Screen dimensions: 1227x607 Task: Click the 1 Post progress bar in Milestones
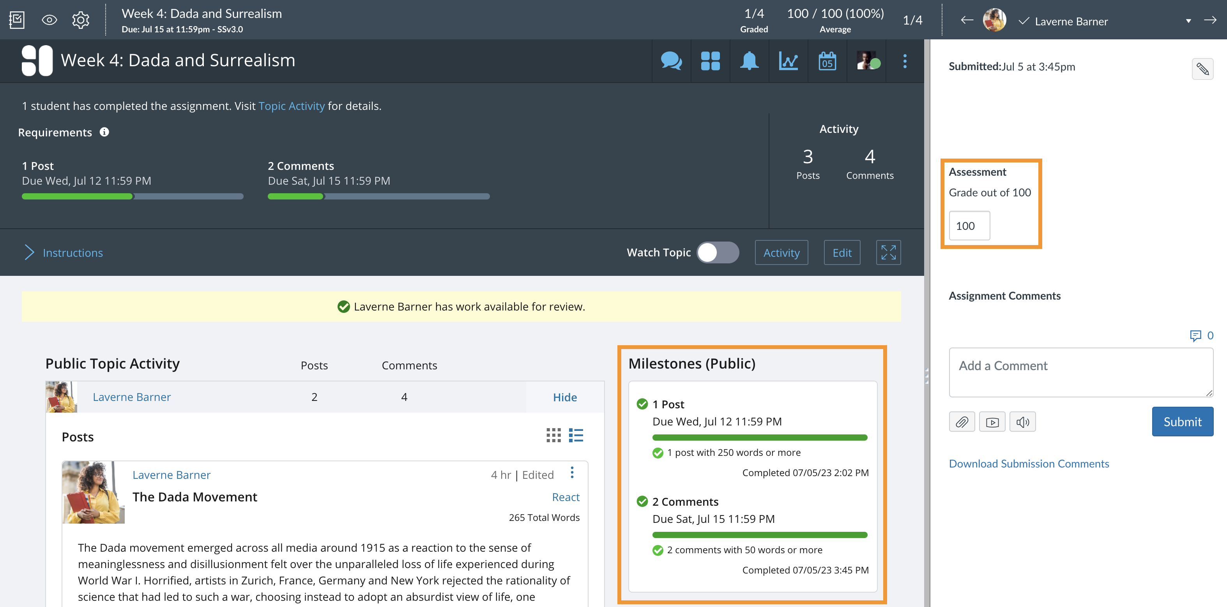pyautogui.click(x=760, y=437)
